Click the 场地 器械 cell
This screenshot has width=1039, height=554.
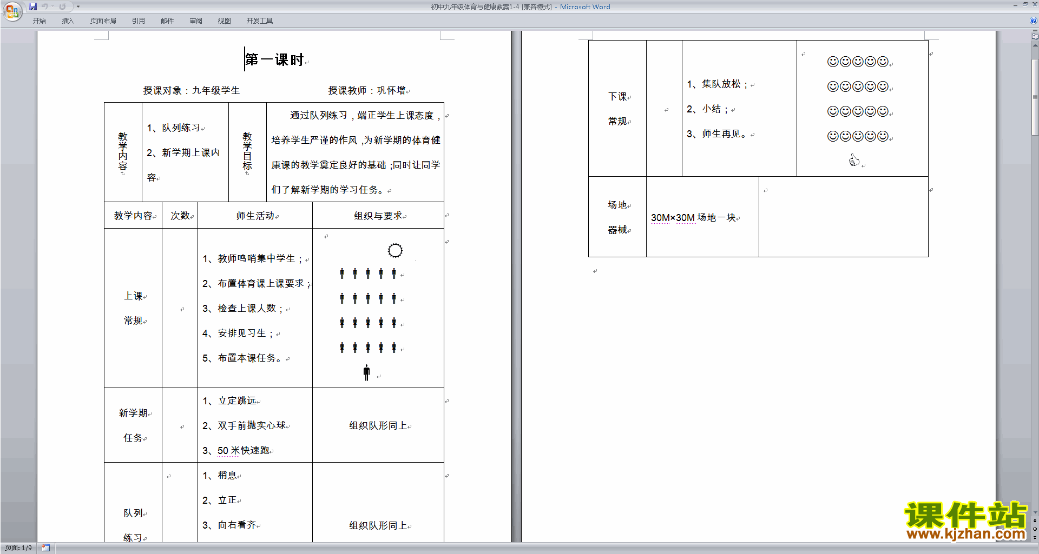[x=617, y=217]
